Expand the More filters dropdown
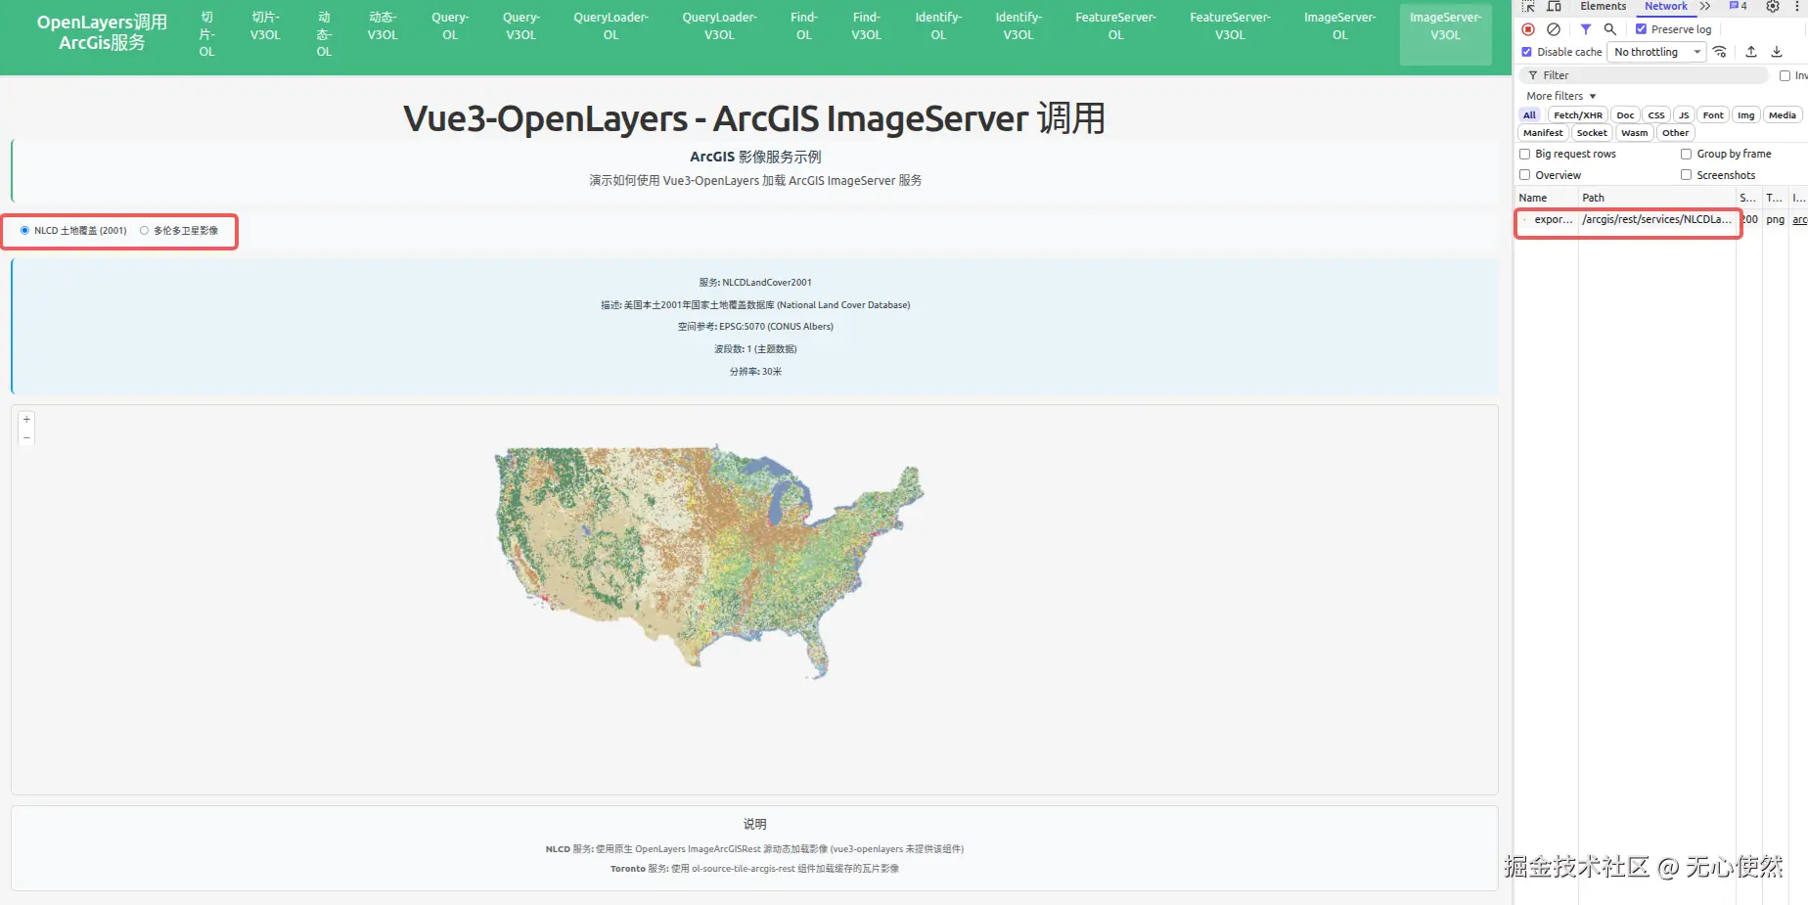 (1561, 96)
